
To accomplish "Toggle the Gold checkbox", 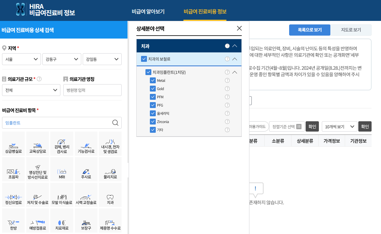I will tap(153, 89).
